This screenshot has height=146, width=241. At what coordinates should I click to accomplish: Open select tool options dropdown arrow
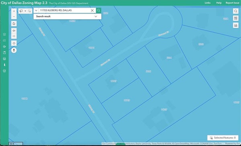pos(25,11)
